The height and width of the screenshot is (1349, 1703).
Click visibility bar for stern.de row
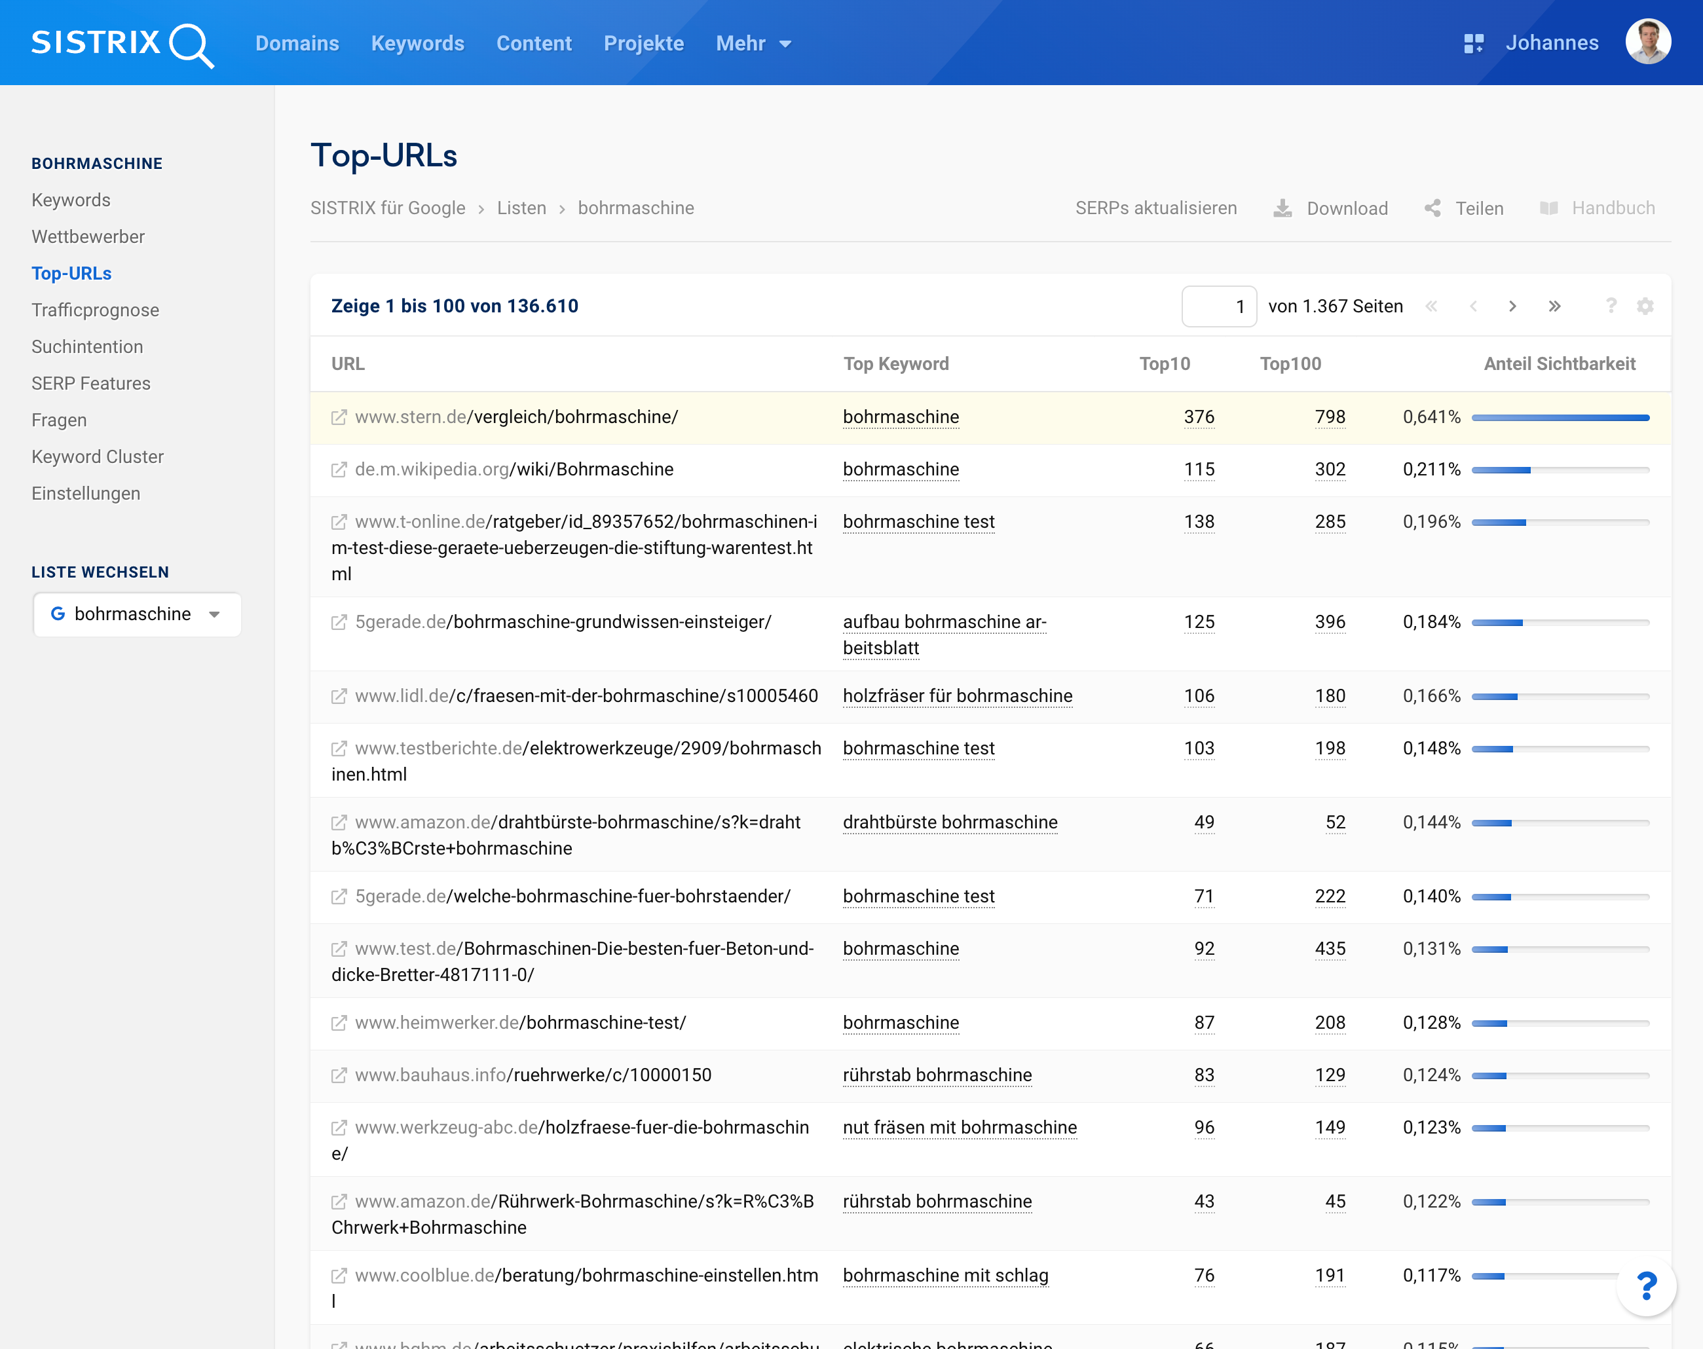click(1560, 418)
